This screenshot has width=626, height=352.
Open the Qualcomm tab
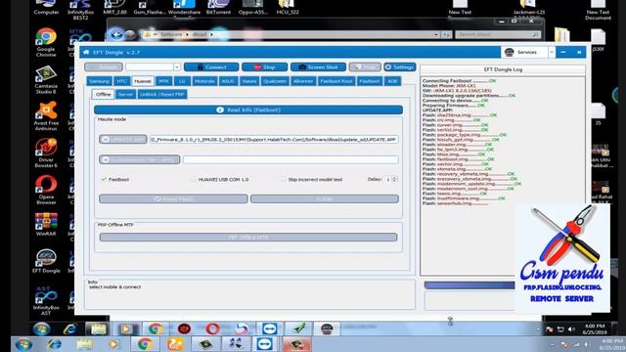[275, 81]
